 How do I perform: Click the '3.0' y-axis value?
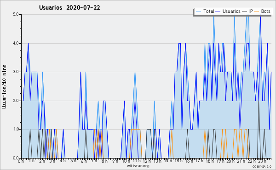tap(16, 72)
